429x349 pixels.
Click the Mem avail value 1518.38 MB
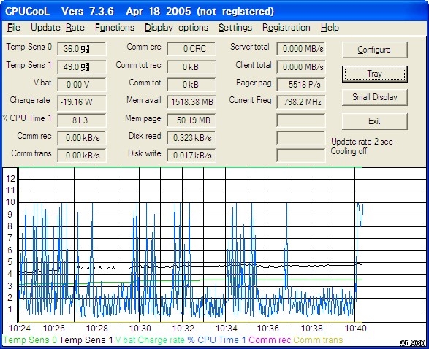click(191, 102)
